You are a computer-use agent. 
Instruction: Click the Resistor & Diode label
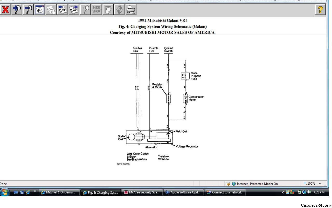tap(157, 86)
